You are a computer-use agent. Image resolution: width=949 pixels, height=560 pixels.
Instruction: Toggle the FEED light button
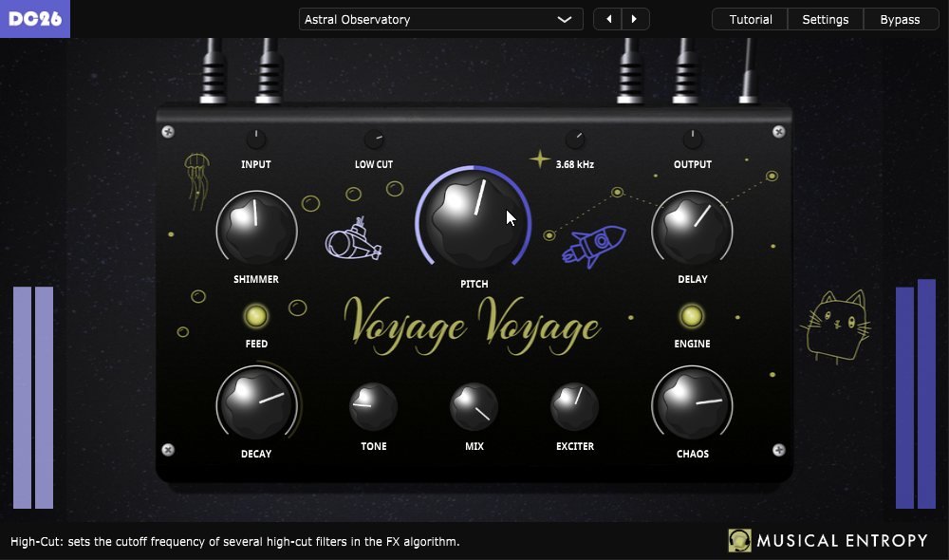[x=256, y=316]
